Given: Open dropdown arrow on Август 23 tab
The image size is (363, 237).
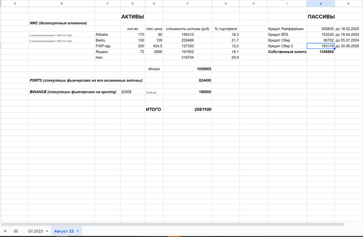Looking at the screenshot, I should (x=78, y=231).
